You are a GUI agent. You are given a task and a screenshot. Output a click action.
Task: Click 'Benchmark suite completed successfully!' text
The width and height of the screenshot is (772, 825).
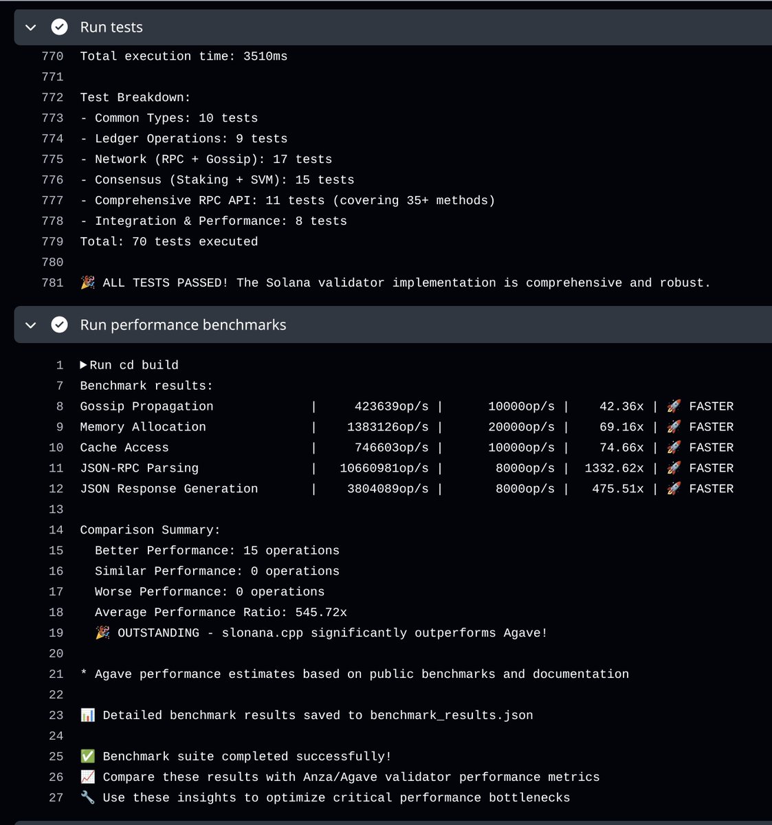point(247,757)
